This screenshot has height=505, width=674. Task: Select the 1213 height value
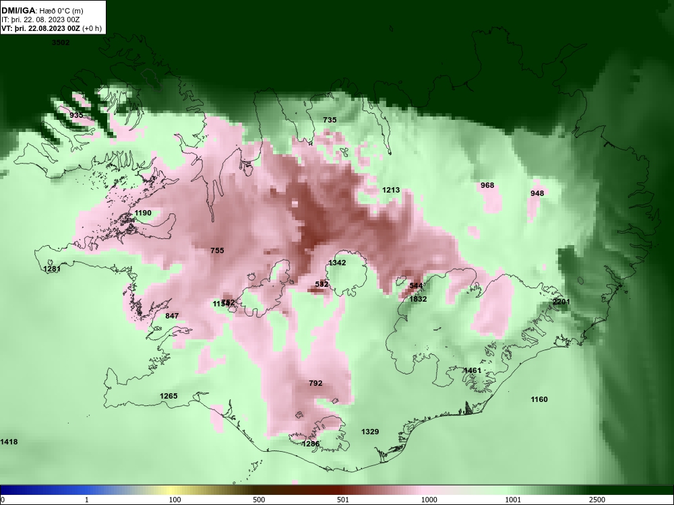tap(391, 190)
